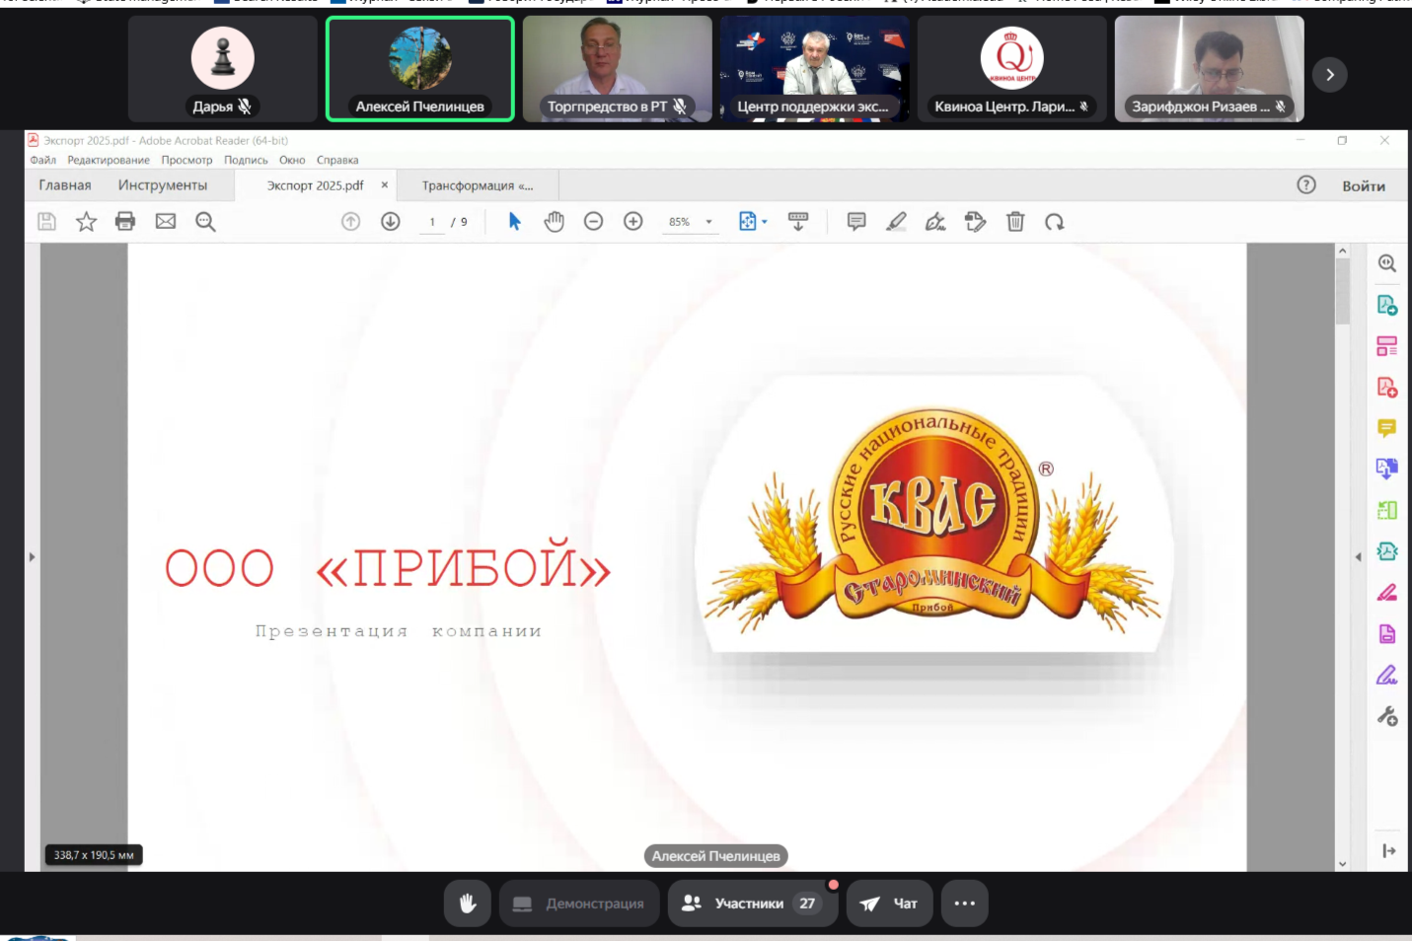Select the Hand pan tool
This screenshot has width=1412, height=941.
point(555,222)
